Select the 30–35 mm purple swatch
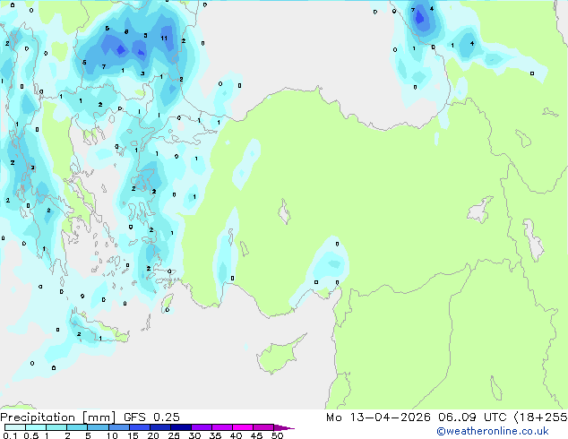 pyautogui.click(x=202, y=427)
